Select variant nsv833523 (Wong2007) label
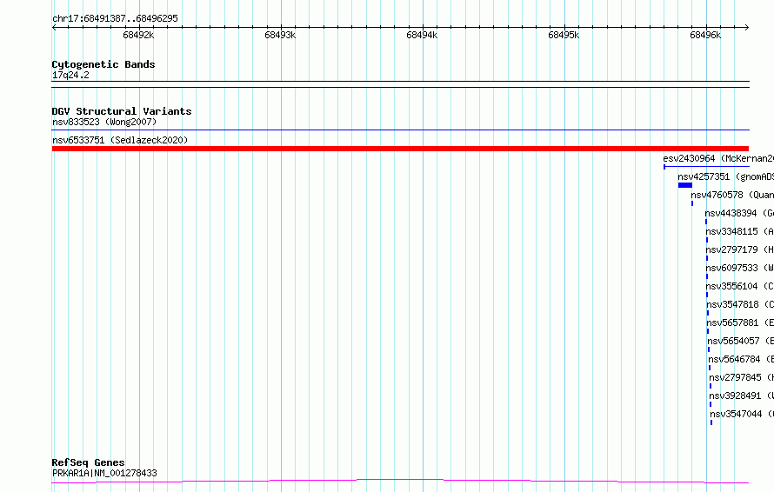Viewport: 774px width, 492px height. 104,122
